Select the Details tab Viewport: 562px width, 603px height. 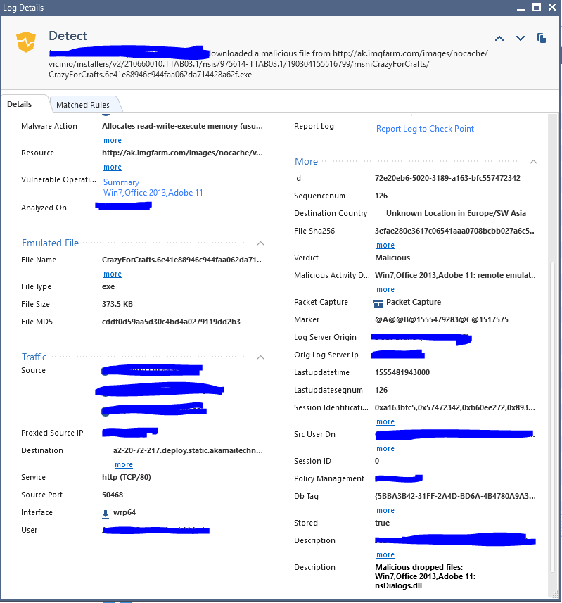tap(20, 104)
